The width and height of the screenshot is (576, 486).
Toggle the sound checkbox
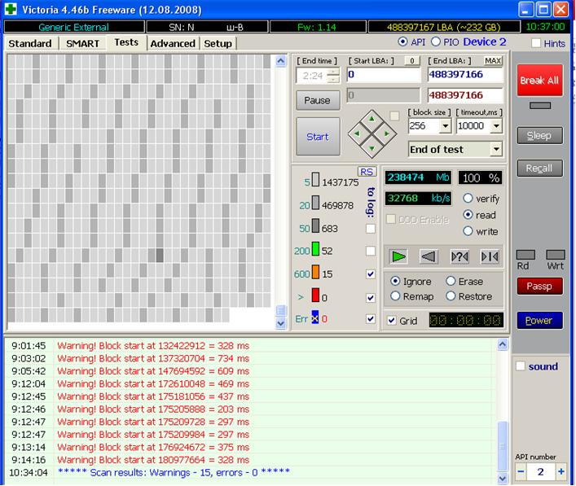click(521, 366)
